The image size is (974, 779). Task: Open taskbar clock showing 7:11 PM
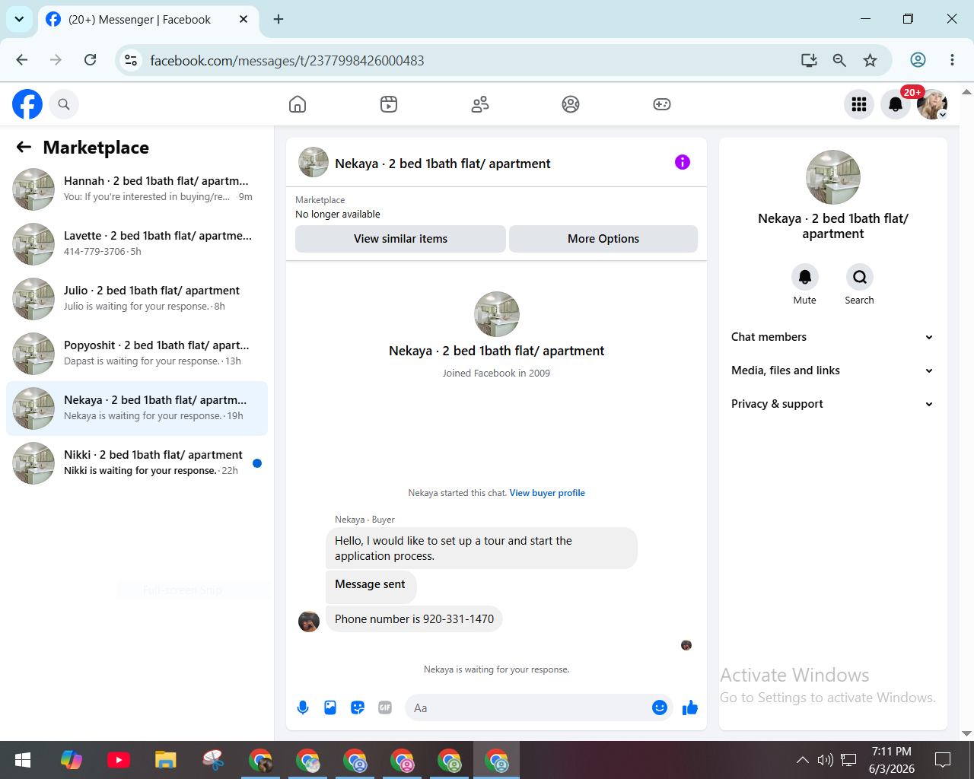[x=892, y=760]
